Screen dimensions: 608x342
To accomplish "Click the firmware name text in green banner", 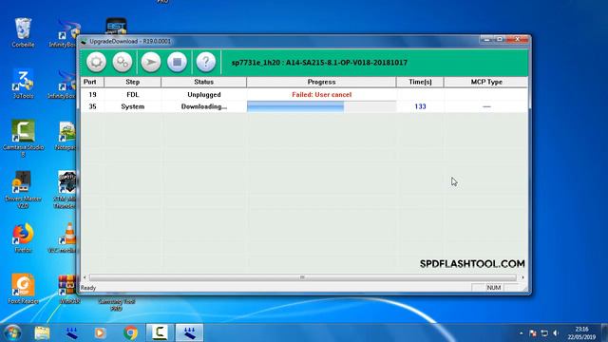I will point(319,63).
